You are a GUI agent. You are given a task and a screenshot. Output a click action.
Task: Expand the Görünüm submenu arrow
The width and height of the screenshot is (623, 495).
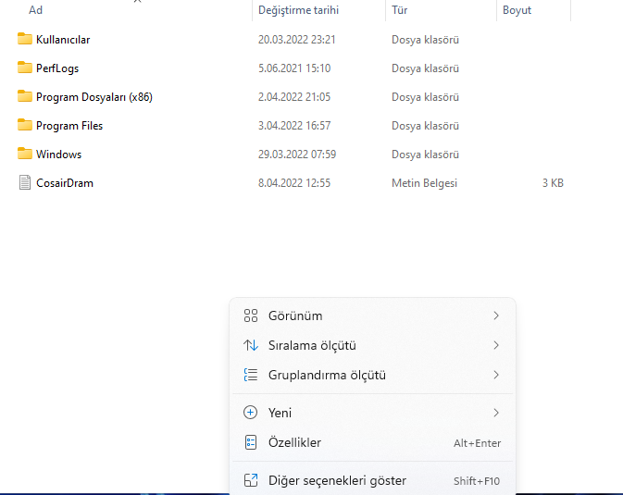496,316
